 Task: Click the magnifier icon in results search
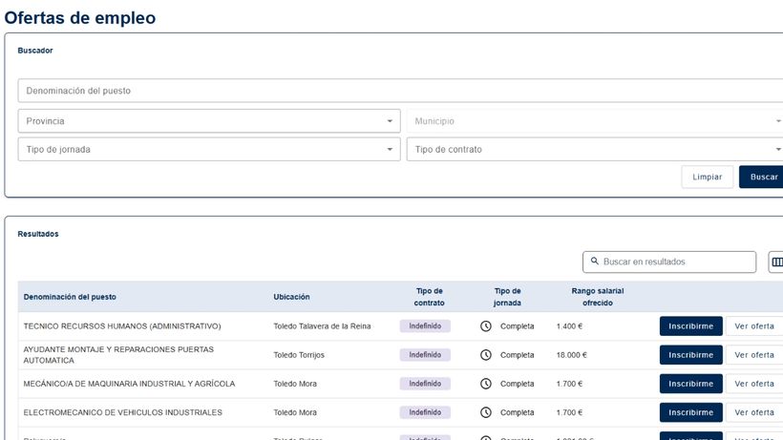(594, 262)
